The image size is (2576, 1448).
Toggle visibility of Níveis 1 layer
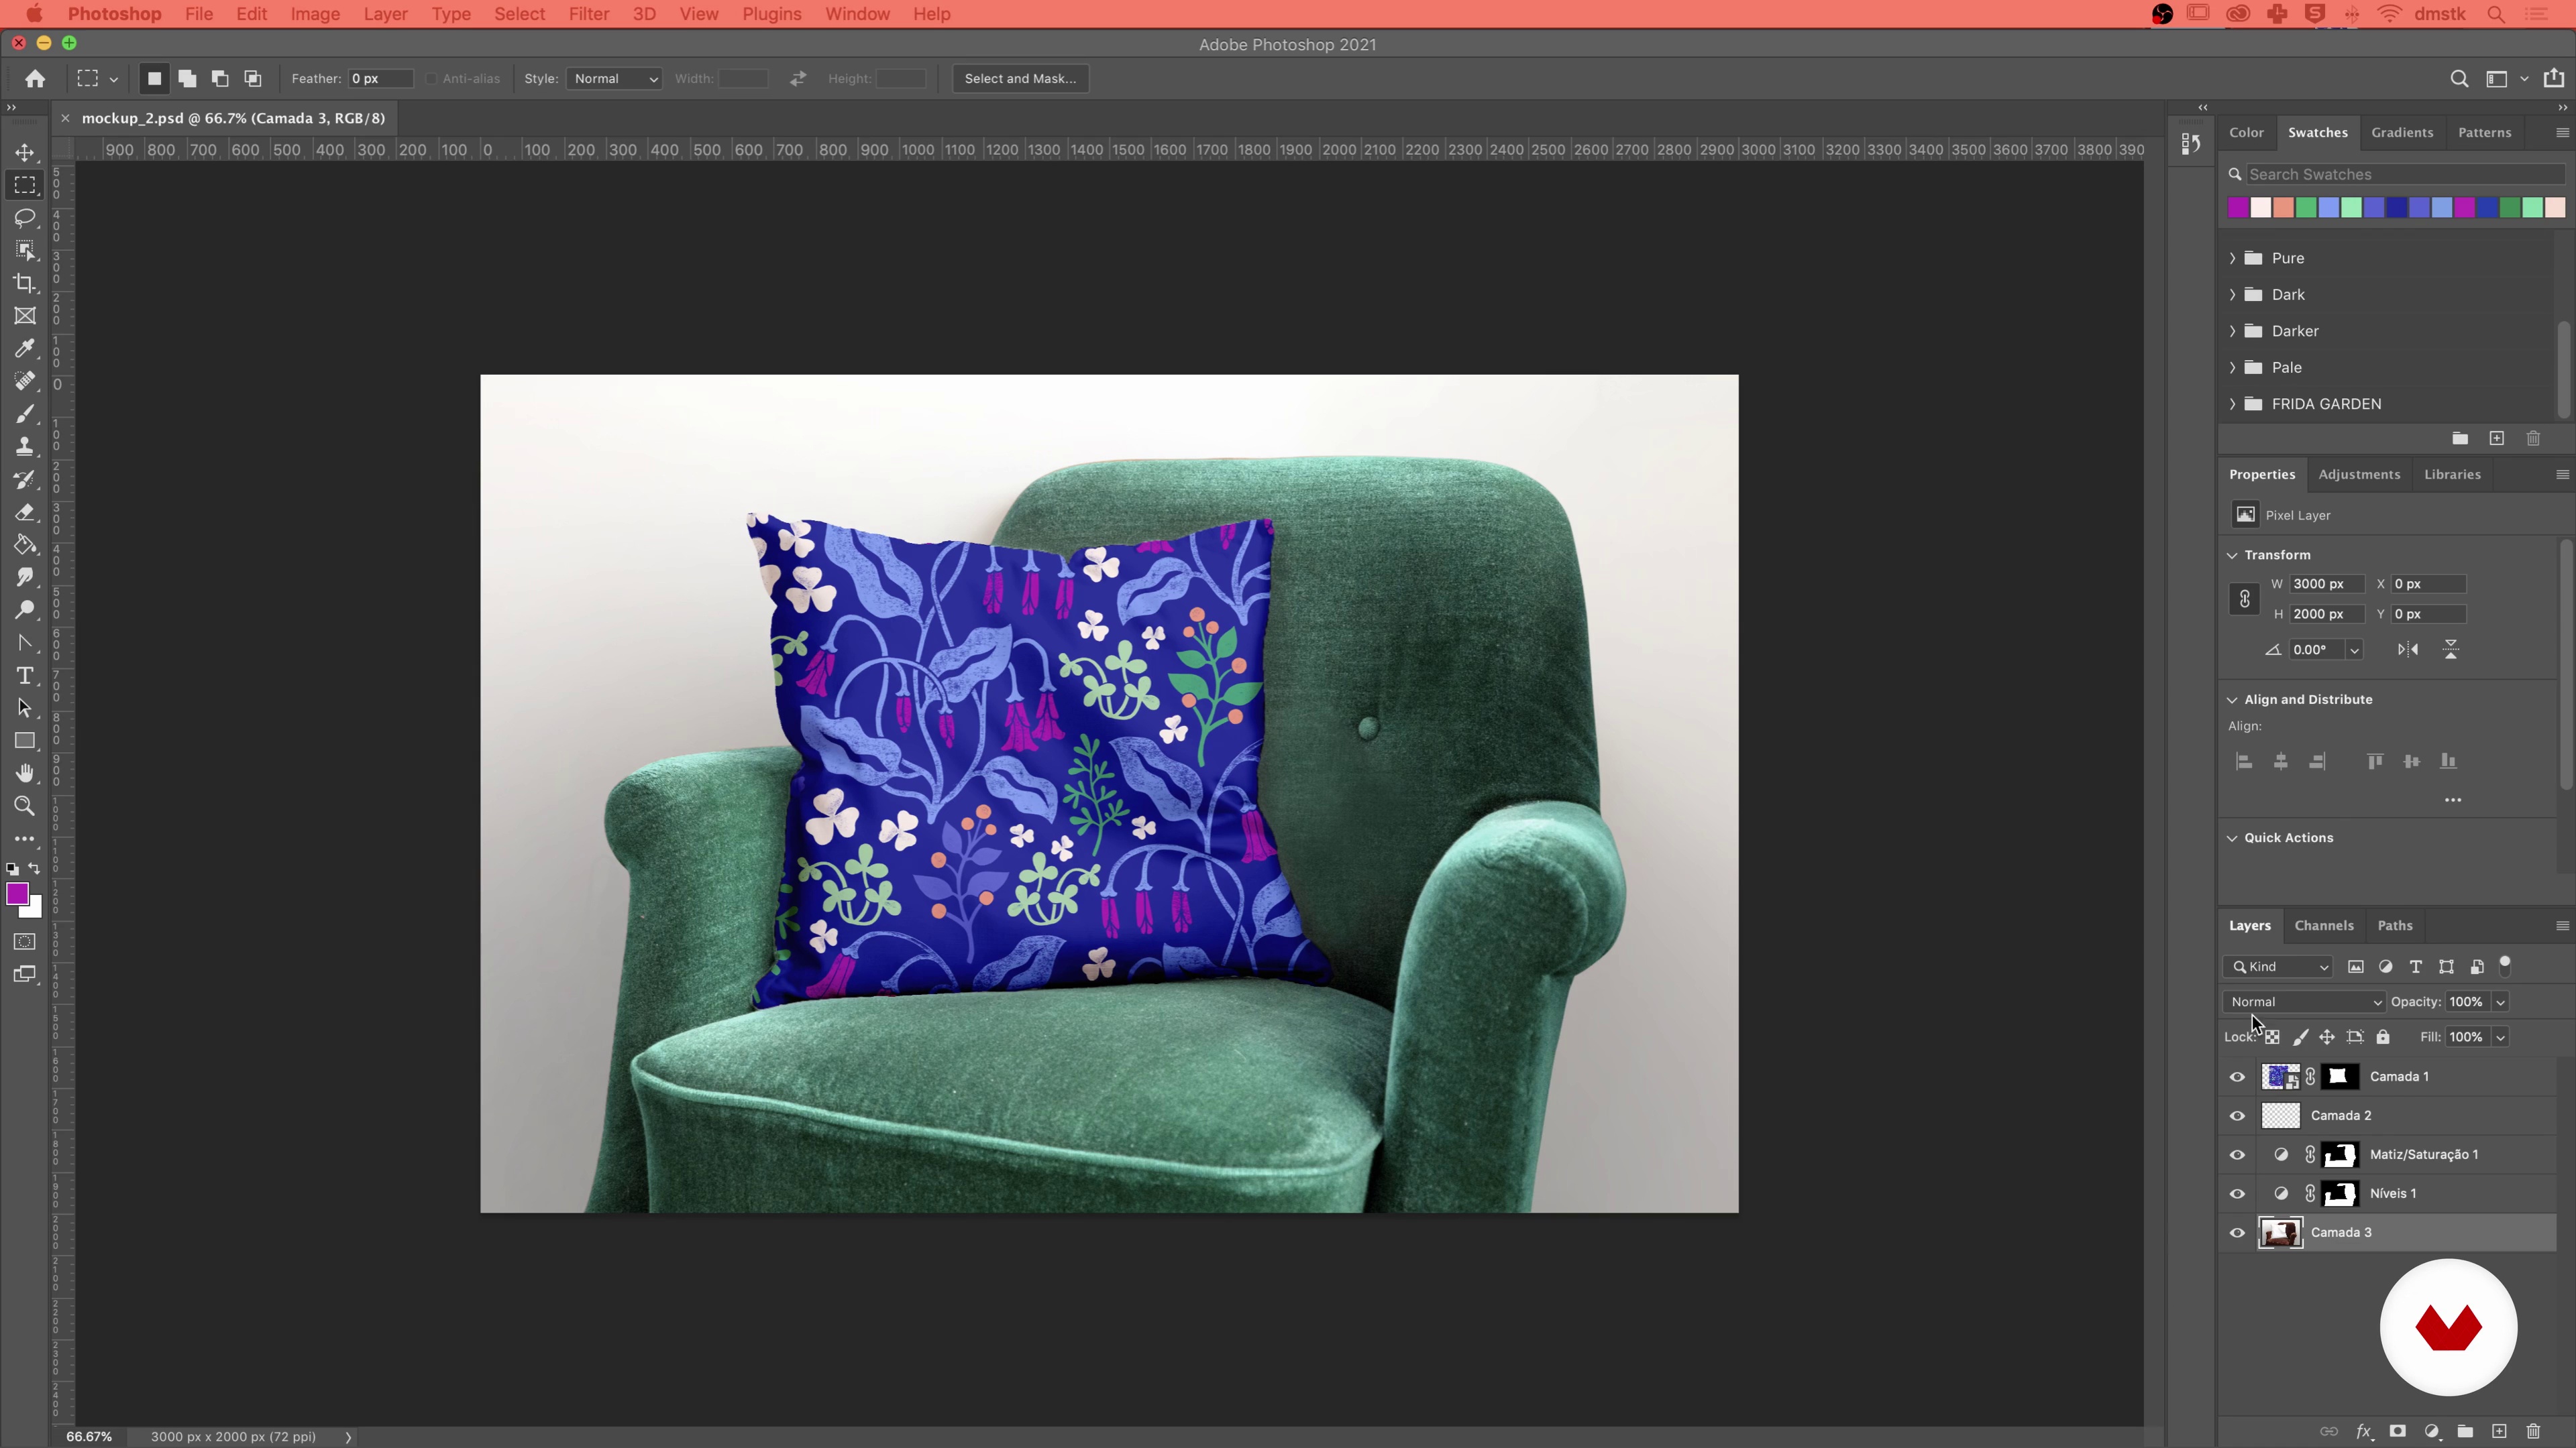2237,1194
